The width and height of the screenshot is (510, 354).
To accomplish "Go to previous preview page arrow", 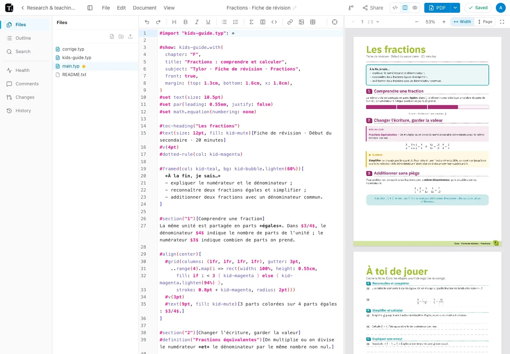I will pyautogui.click(x=353, y=22).
